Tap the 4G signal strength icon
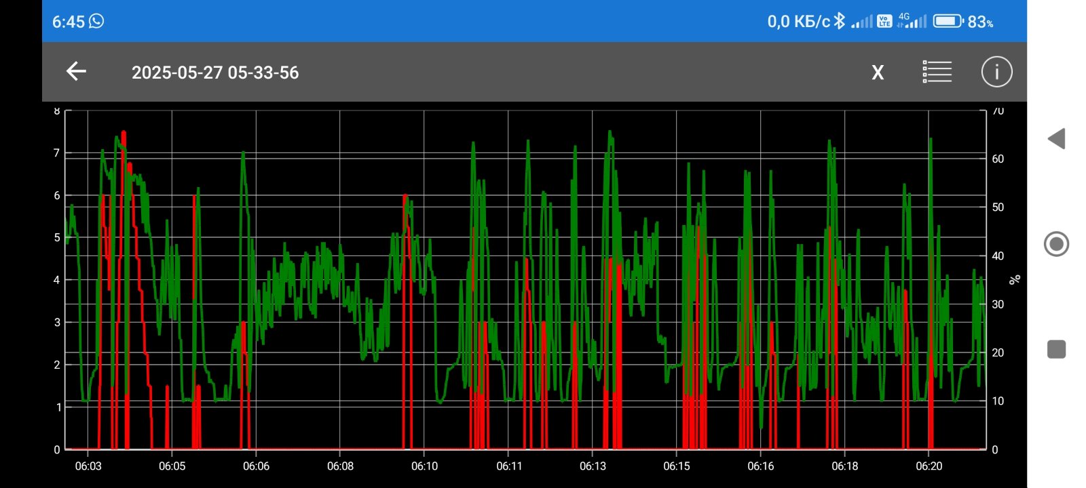The width and height of the screenshot is (1086, 488). point(912,21)
